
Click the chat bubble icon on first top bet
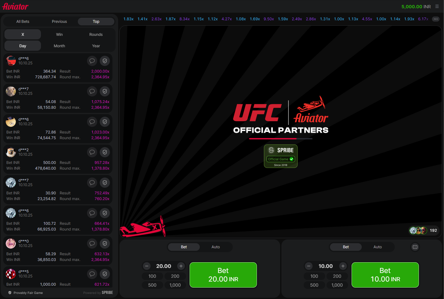(x=92, y=61)
